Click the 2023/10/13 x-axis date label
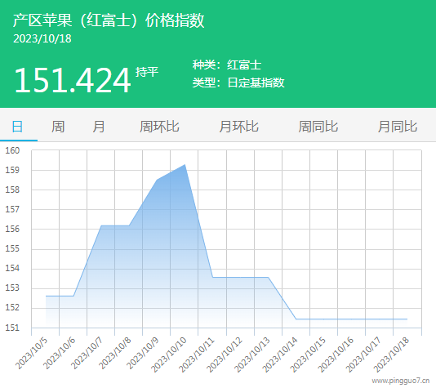 252,355
